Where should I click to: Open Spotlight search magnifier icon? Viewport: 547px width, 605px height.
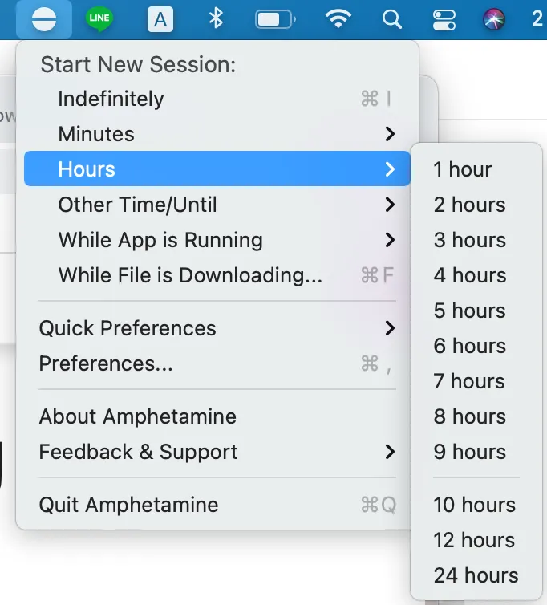coord(391,19)
